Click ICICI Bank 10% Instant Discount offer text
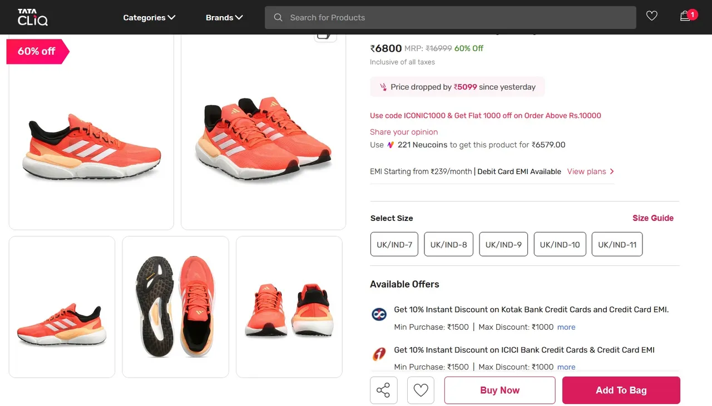712x406 pixels. (524, 350)
